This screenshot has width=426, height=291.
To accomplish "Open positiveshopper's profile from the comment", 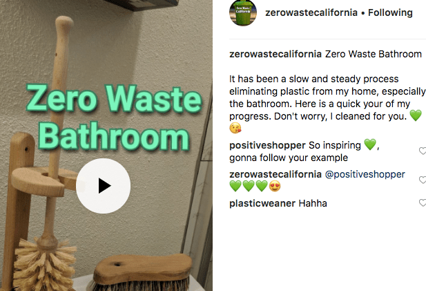I will click(267, 145).
